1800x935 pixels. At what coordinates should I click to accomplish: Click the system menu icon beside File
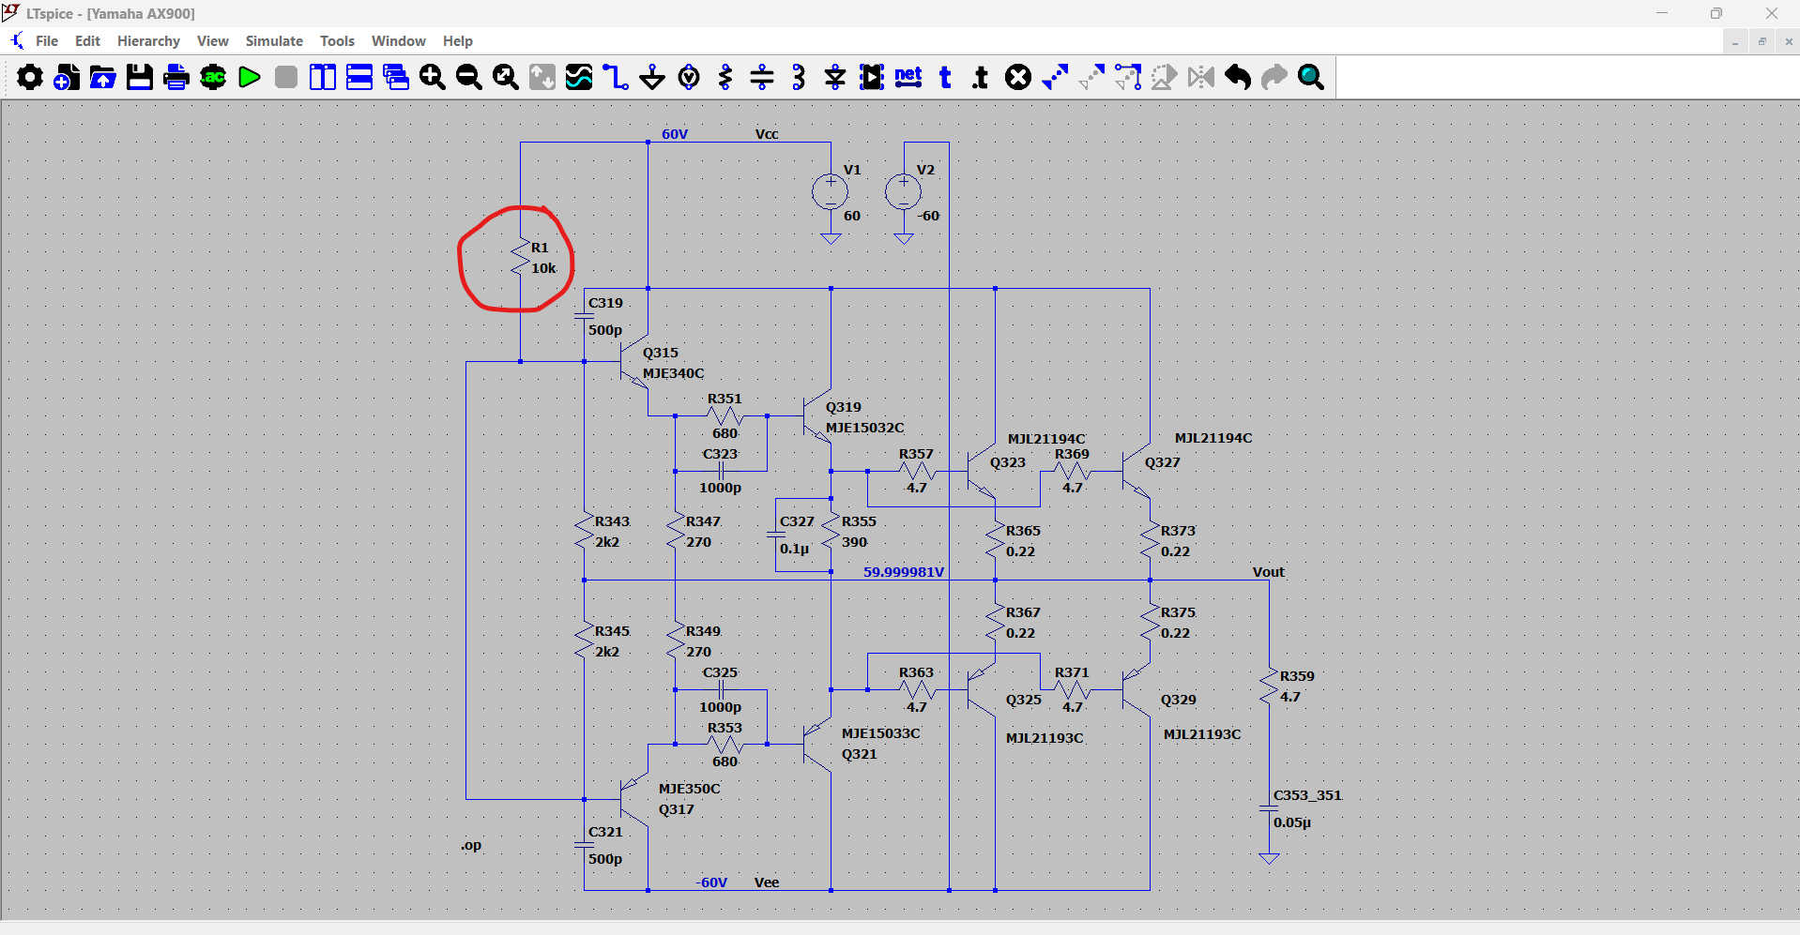17,41
